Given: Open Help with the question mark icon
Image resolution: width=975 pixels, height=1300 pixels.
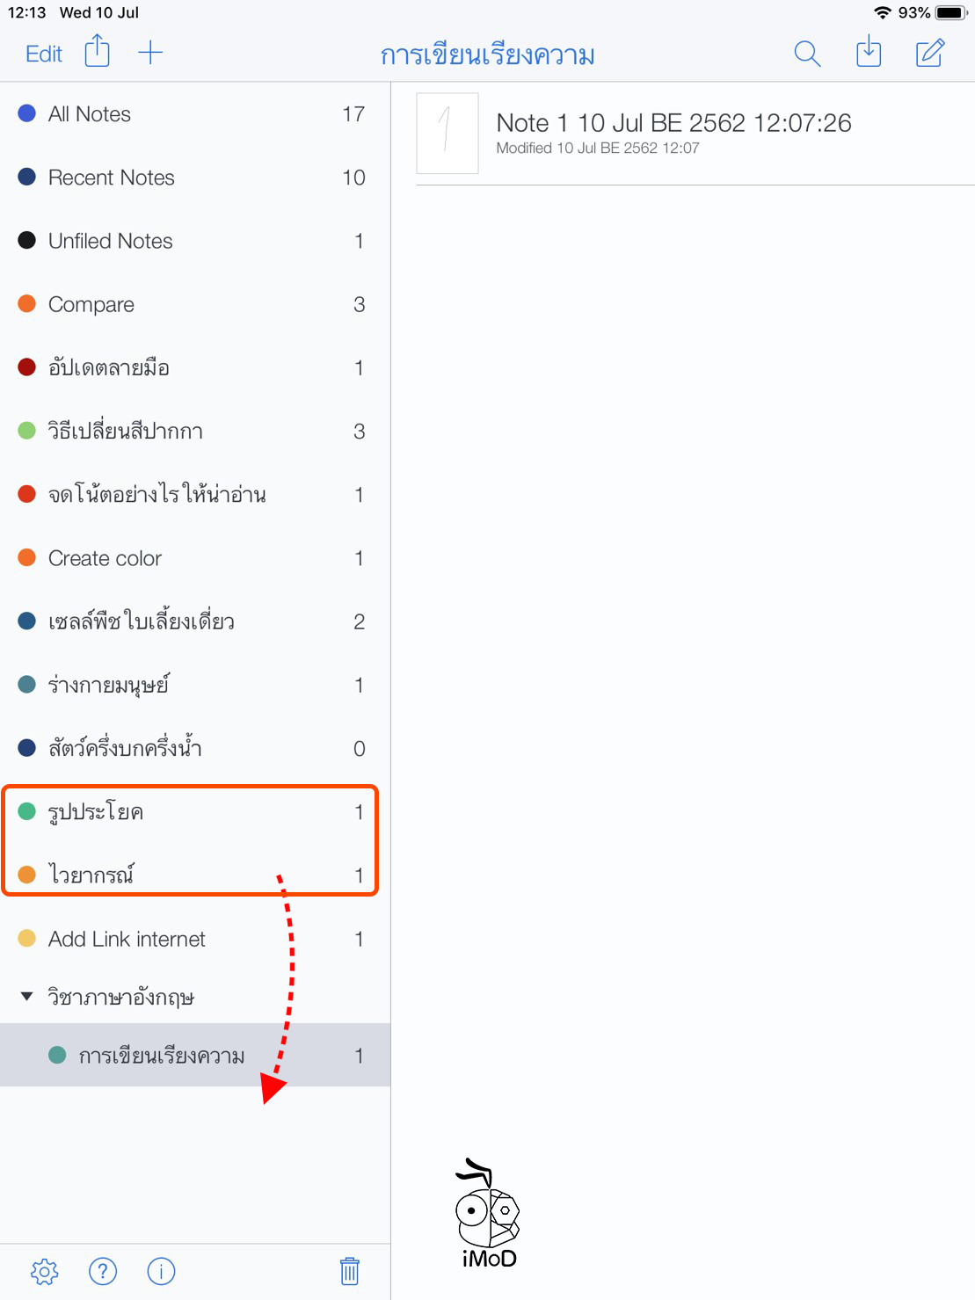Looking at the screenshot, I should point(103,1271).
